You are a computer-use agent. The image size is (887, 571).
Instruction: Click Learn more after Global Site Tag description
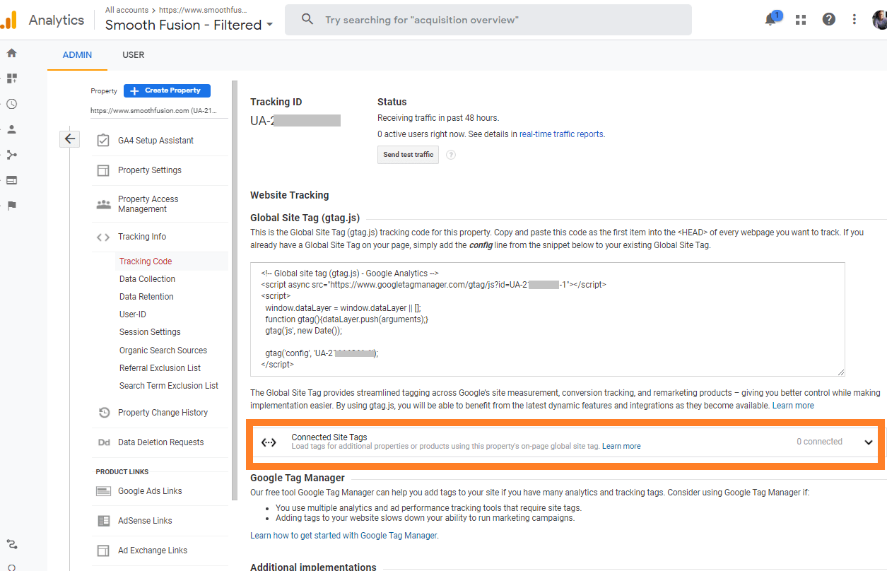[x=793, y=406]
